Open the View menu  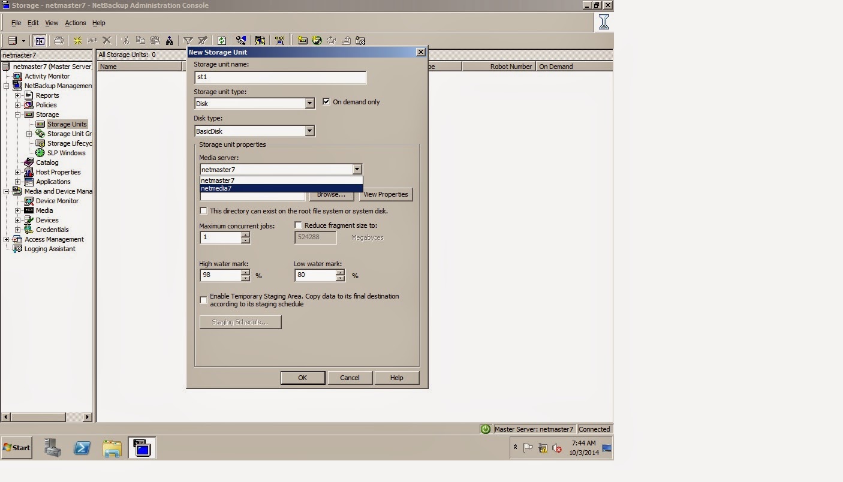tap(52, 23)
